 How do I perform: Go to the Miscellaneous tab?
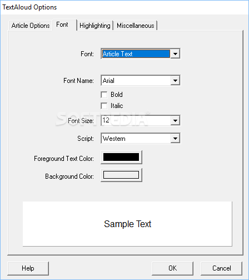(x=136, y=26)
